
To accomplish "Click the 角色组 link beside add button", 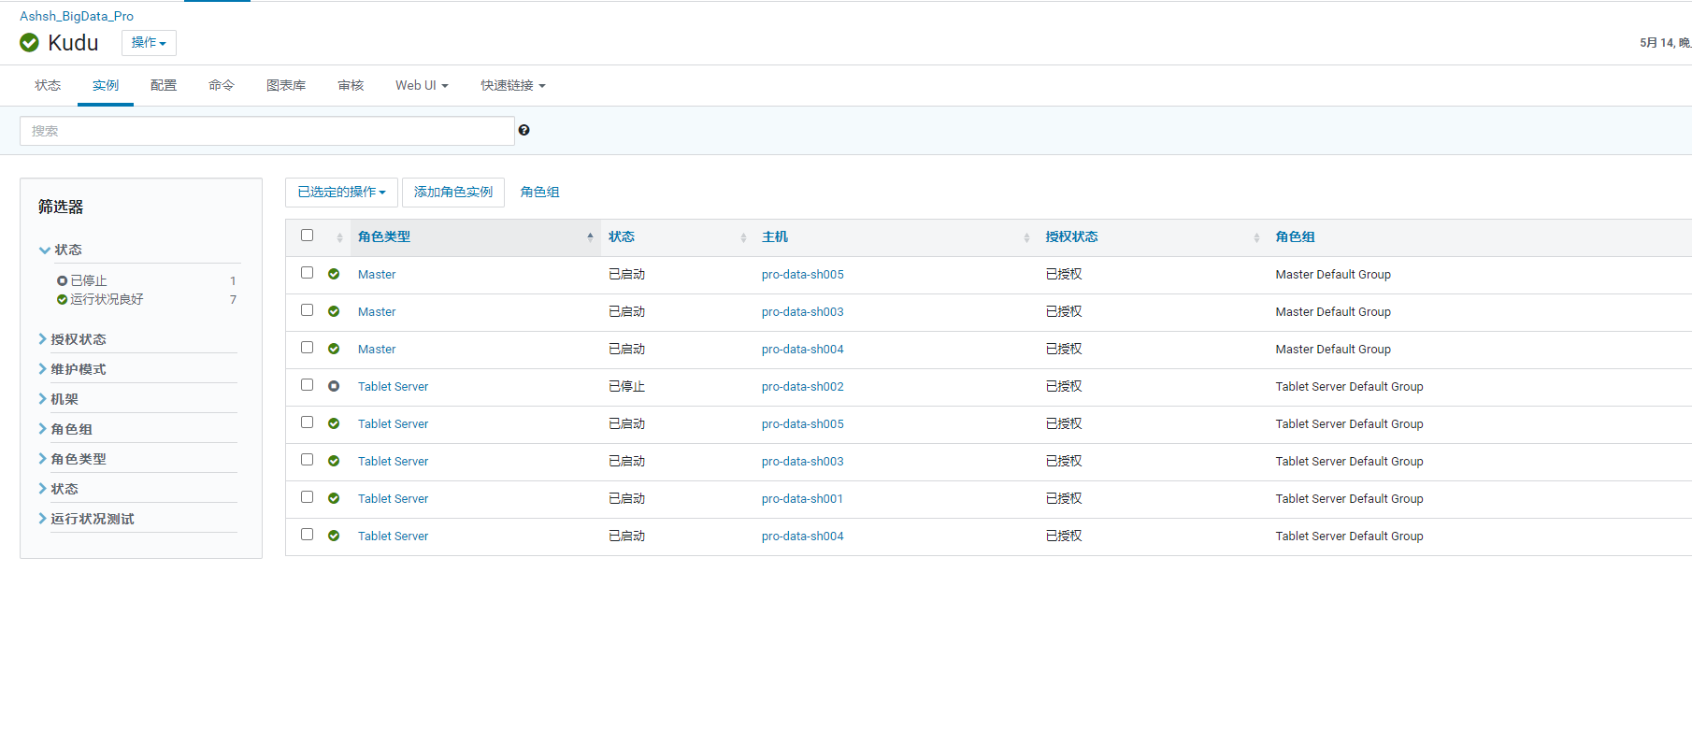I will (539, 192).
